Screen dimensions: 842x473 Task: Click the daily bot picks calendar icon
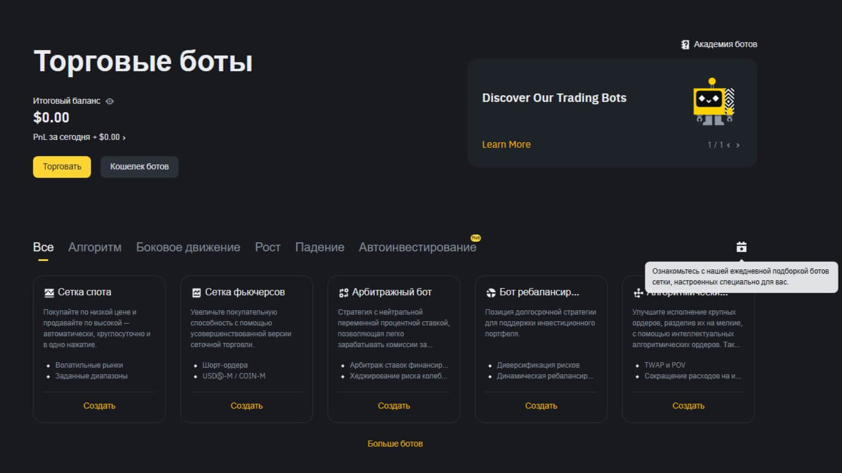tap(741, 247)
